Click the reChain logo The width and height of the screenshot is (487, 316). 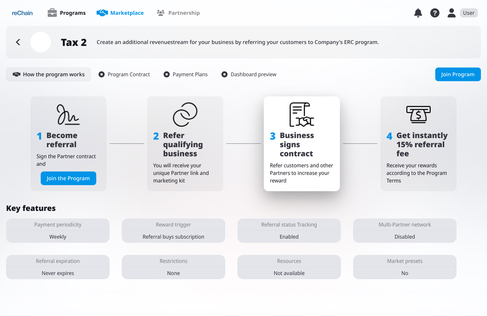22,13
